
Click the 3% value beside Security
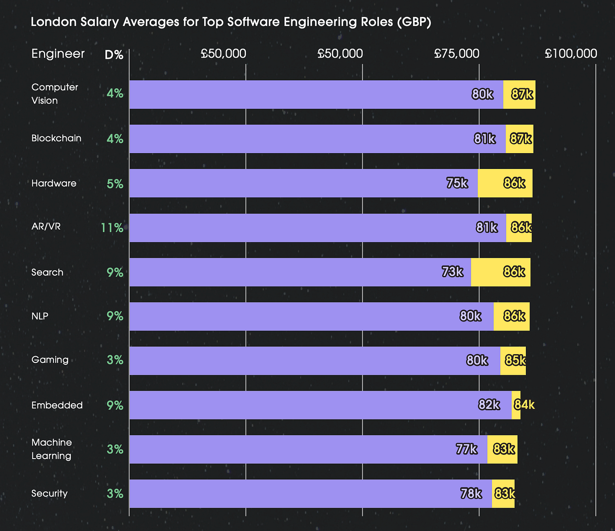coord(115,494)
